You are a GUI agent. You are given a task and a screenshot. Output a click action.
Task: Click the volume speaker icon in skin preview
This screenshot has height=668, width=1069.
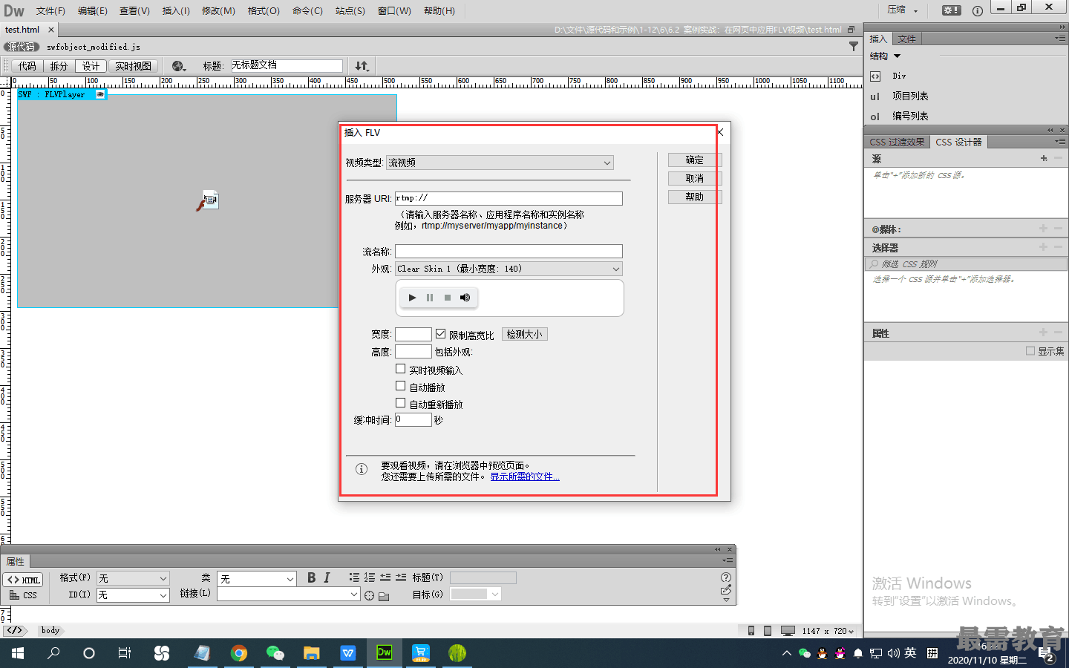pyautogui.click(x=465, y=298)
